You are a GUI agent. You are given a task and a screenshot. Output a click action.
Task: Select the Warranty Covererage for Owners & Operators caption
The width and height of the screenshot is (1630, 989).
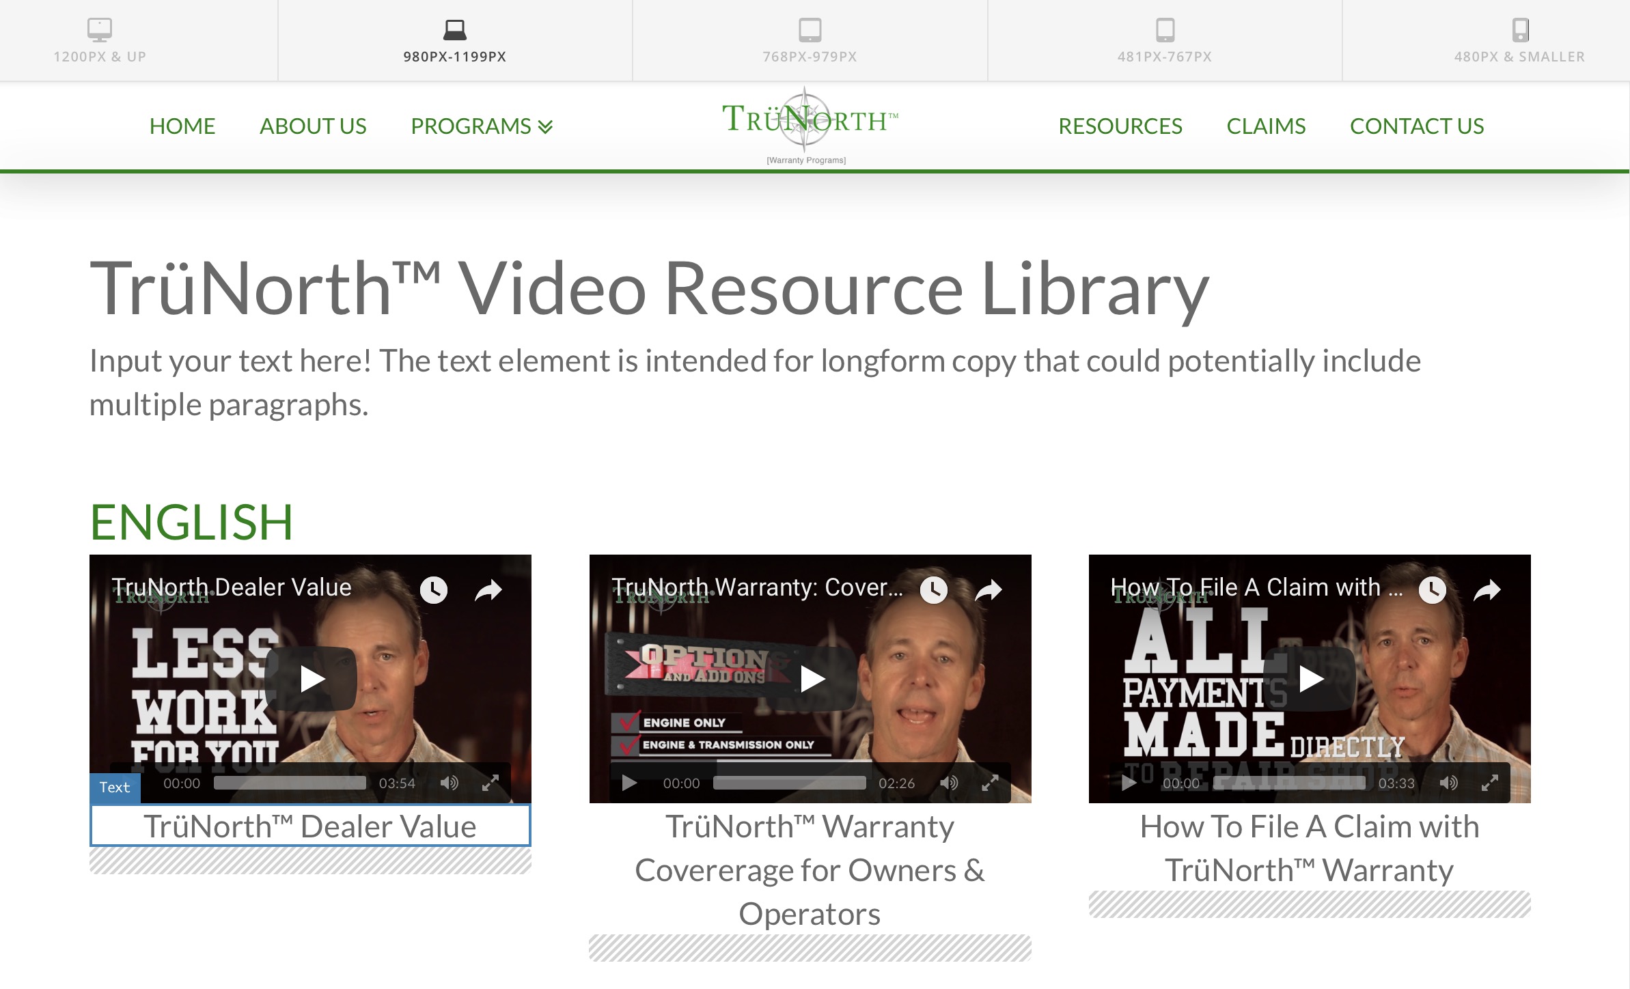[x=810, y=870]
